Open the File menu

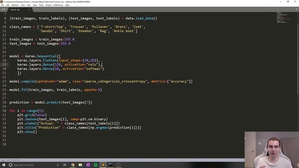[x=2, y=5]
